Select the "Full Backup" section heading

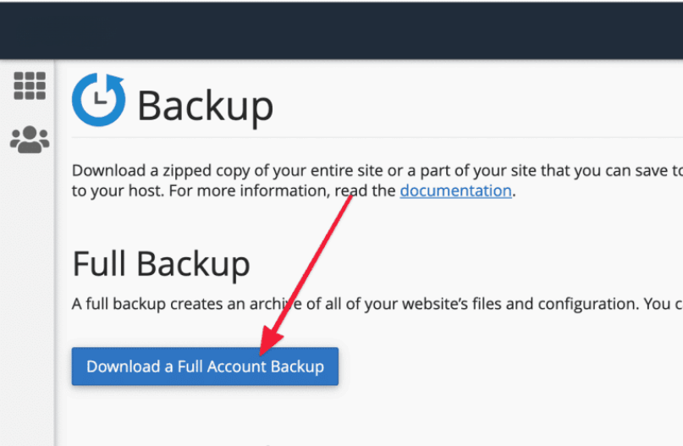tap(161, 264)
